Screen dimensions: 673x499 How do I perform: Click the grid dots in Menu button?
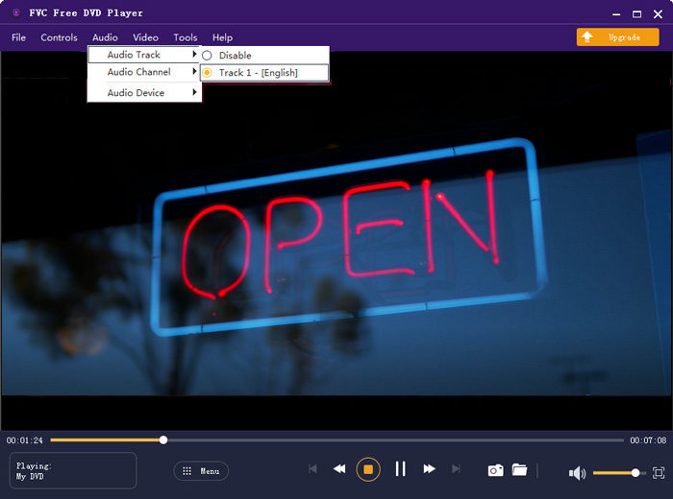pos(187,471)
